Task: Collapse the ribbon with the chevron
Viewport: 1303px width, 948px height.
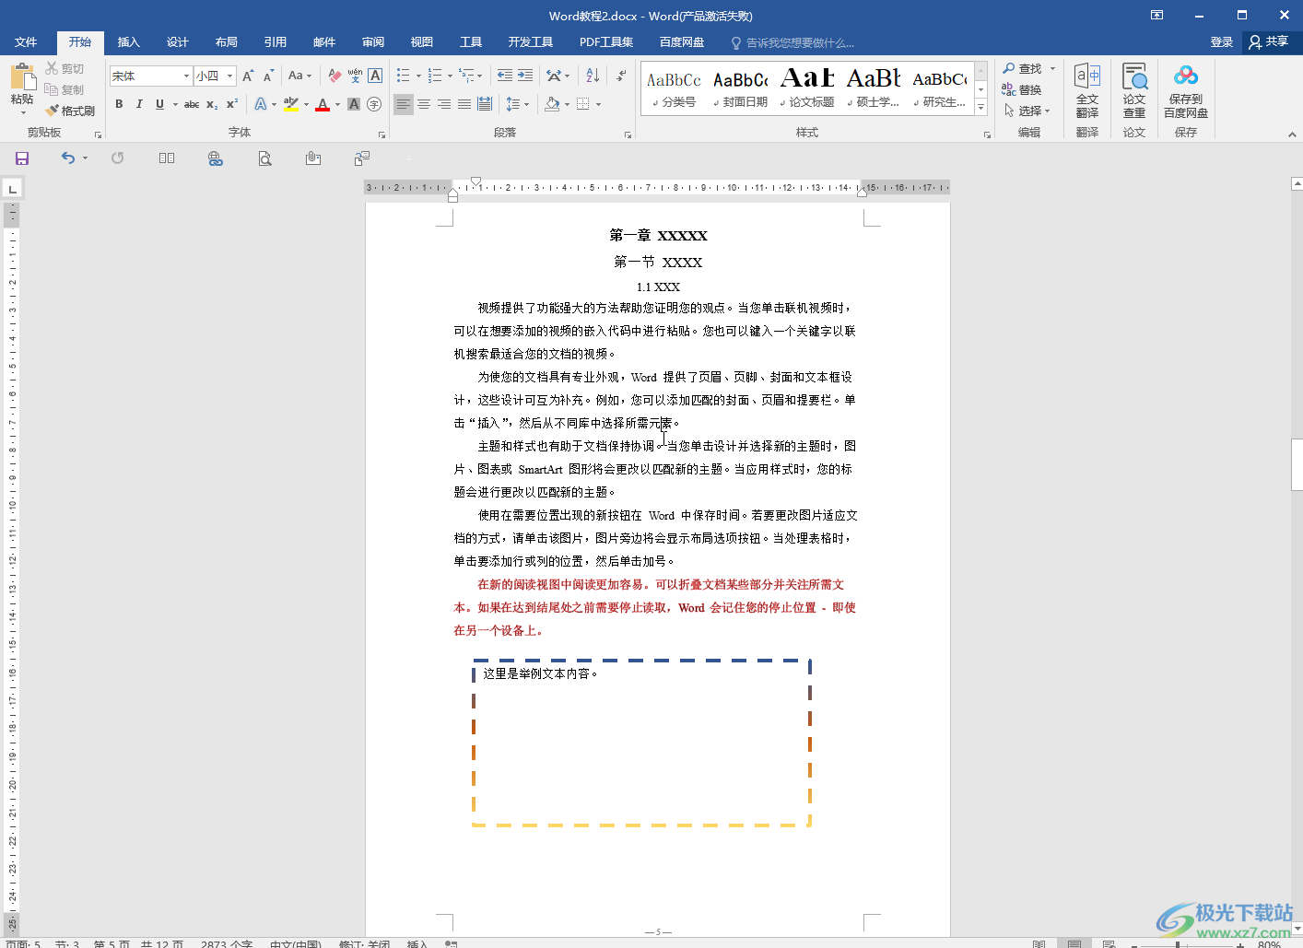Action: (x=1292, y=135)
